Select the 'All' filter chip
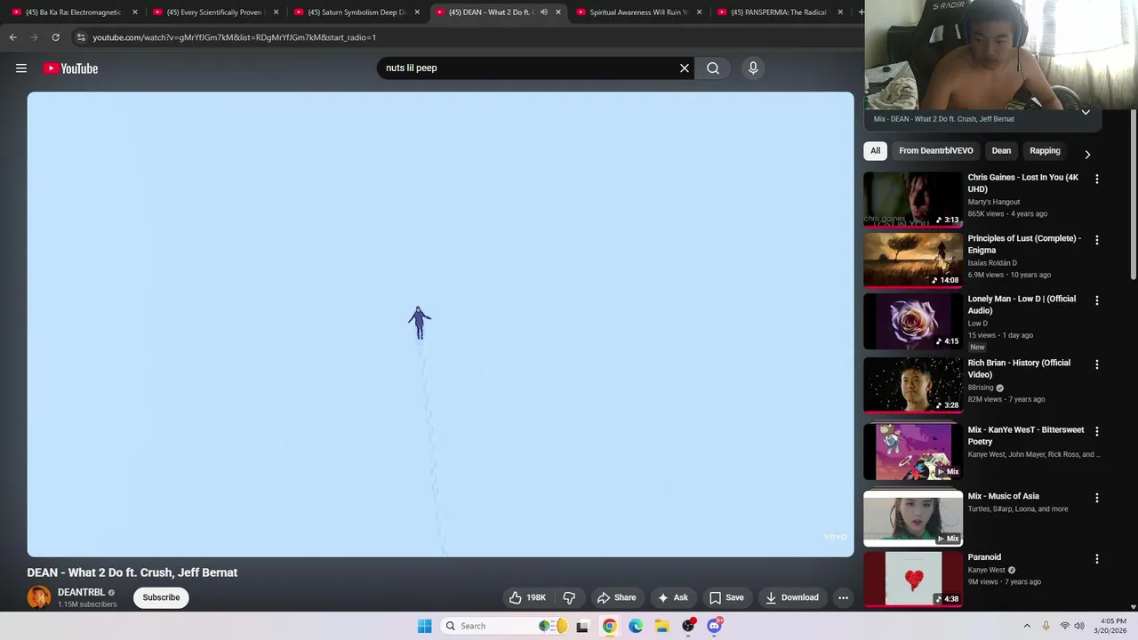 tap(875, 151)
